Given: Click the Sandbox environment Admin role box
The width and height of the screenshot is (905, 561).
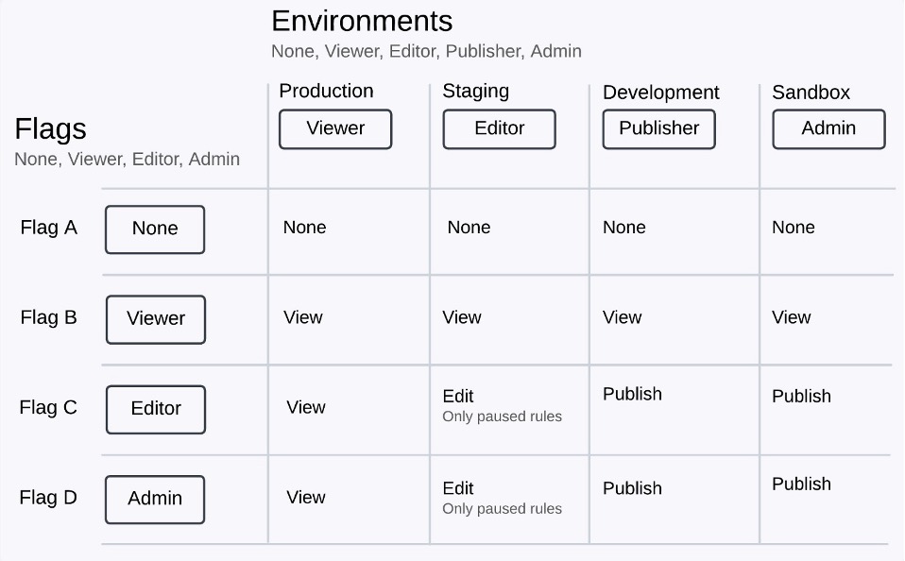Looking at the screenshot, I should [x=828, y=129].
